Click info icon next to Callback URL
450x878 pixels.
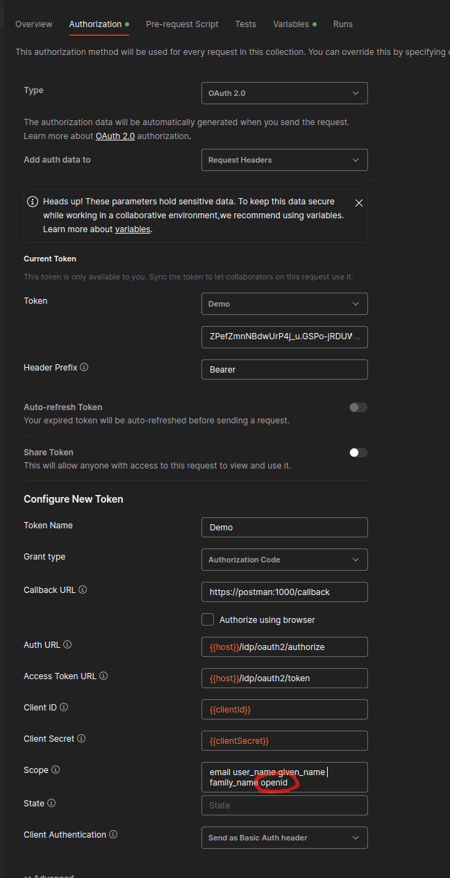[83, 590]
